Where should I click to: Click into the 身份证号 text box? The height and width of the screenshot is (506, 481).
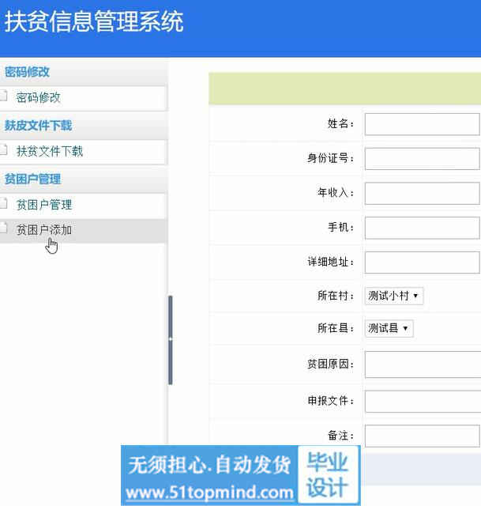(422, 158)
